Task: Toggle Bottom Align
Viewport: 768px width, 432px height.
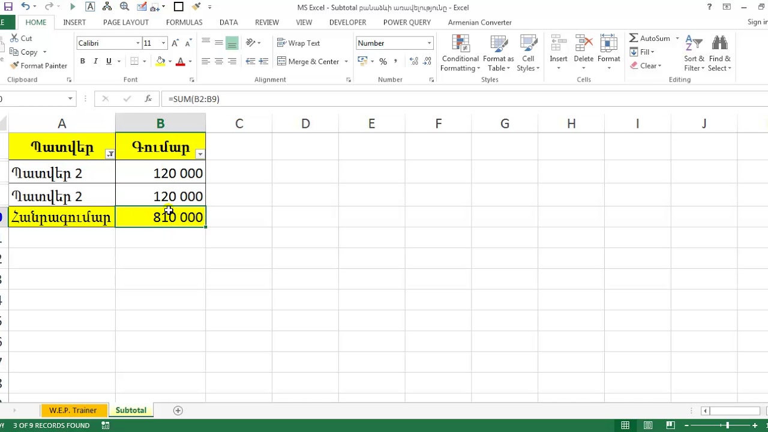Action: pyautogui.click(x=232, y=43)
